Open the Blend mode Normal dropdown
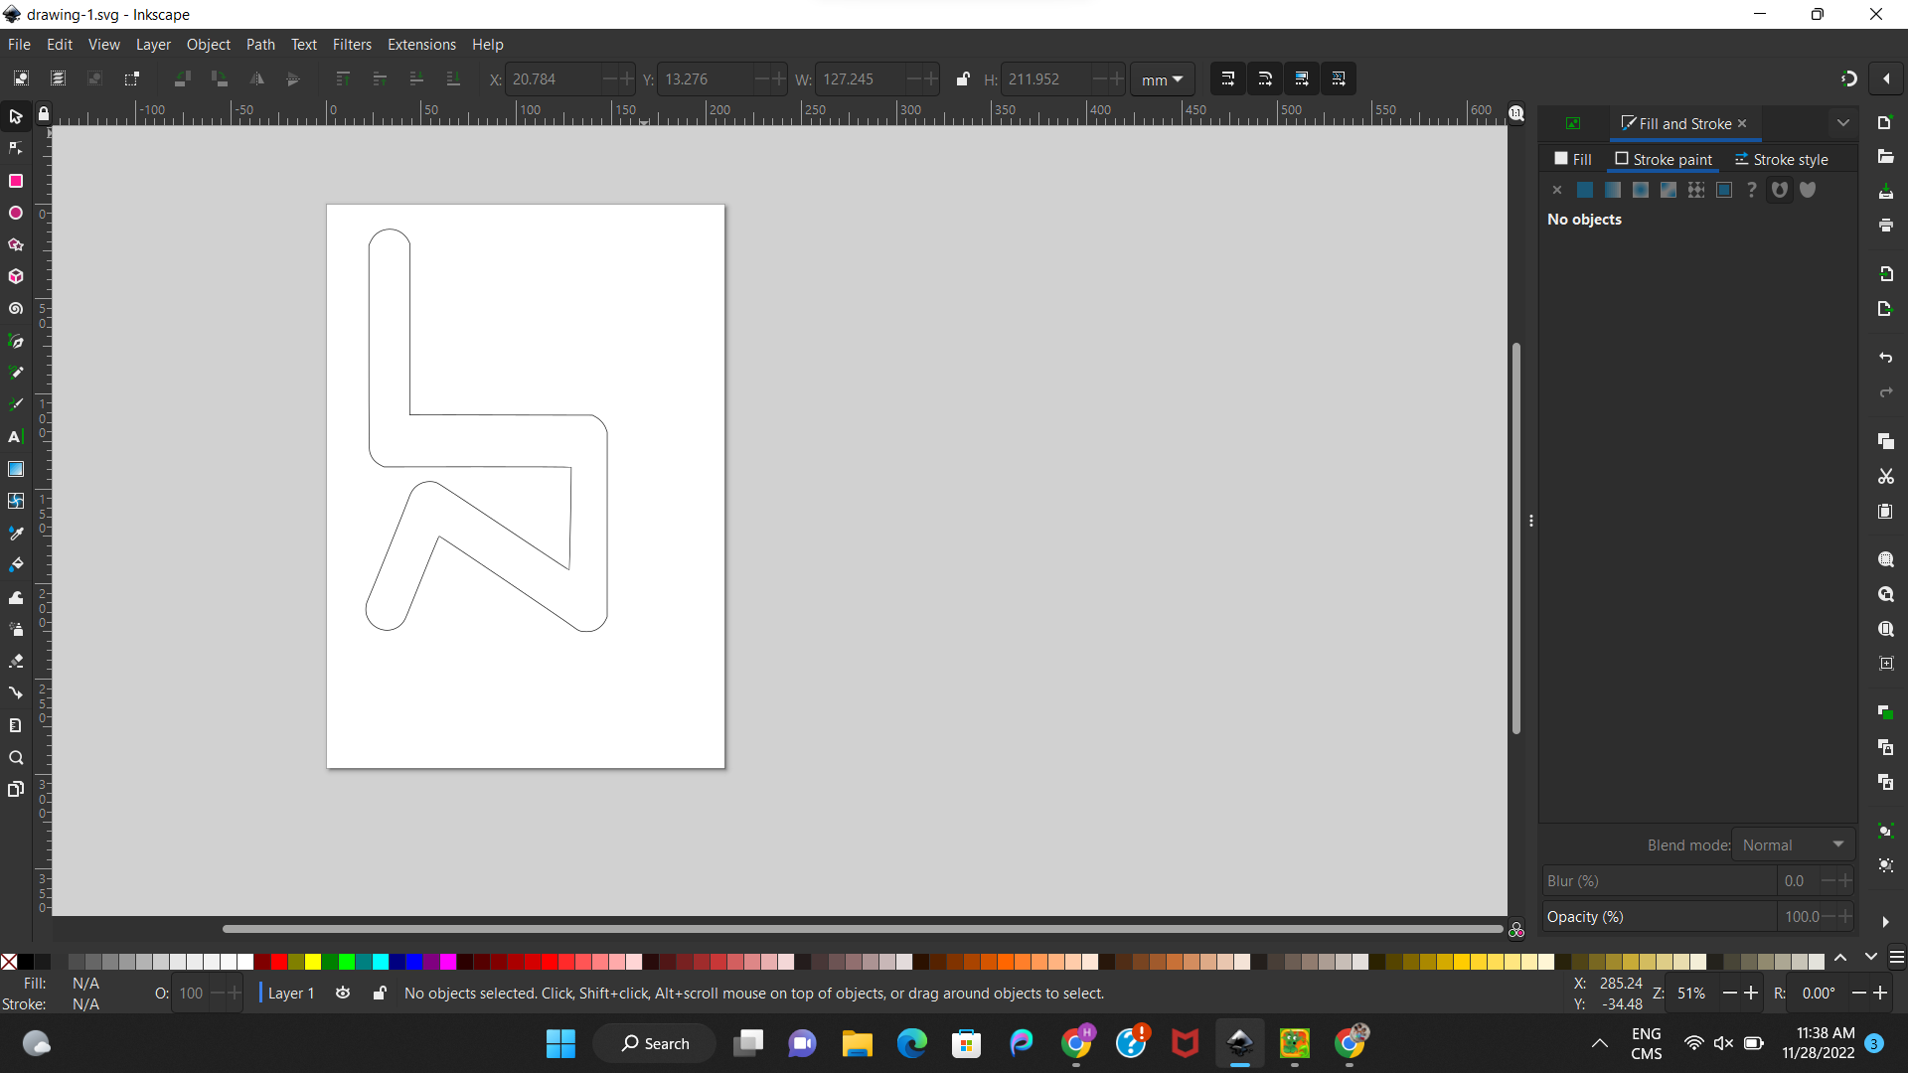The image size is (1908, 1073). pos(1793,845)
